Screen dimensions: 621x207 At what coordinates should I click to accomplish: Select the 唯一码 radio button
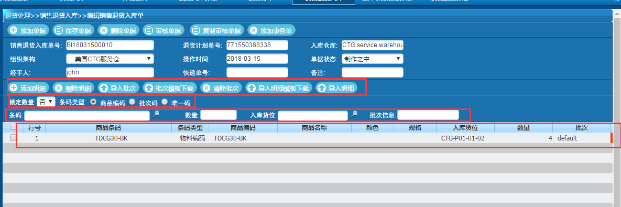click(x=165, y=102)
